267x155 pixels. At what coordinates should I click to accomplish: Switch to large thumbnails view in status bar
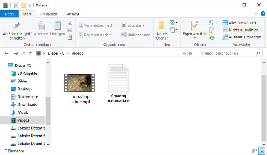coord(261,151)
